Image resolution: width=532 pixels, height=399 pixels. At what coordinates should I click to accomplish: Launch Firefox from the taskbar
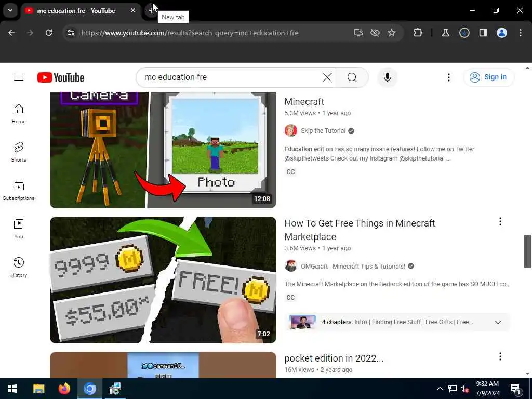(64, 389)
